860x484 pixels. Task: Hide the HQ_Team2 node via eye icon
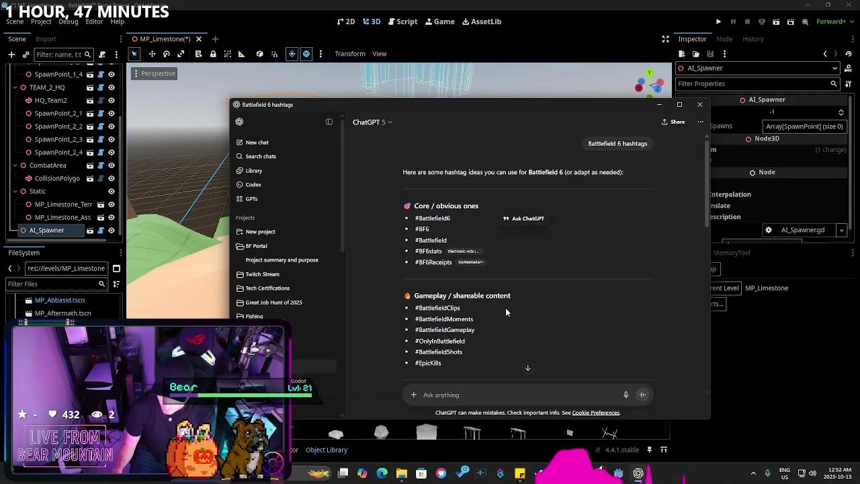coord(112,100)
